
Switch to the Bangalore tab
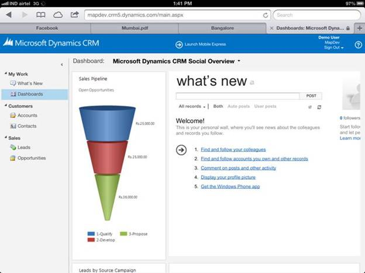[x=222, y=28]
